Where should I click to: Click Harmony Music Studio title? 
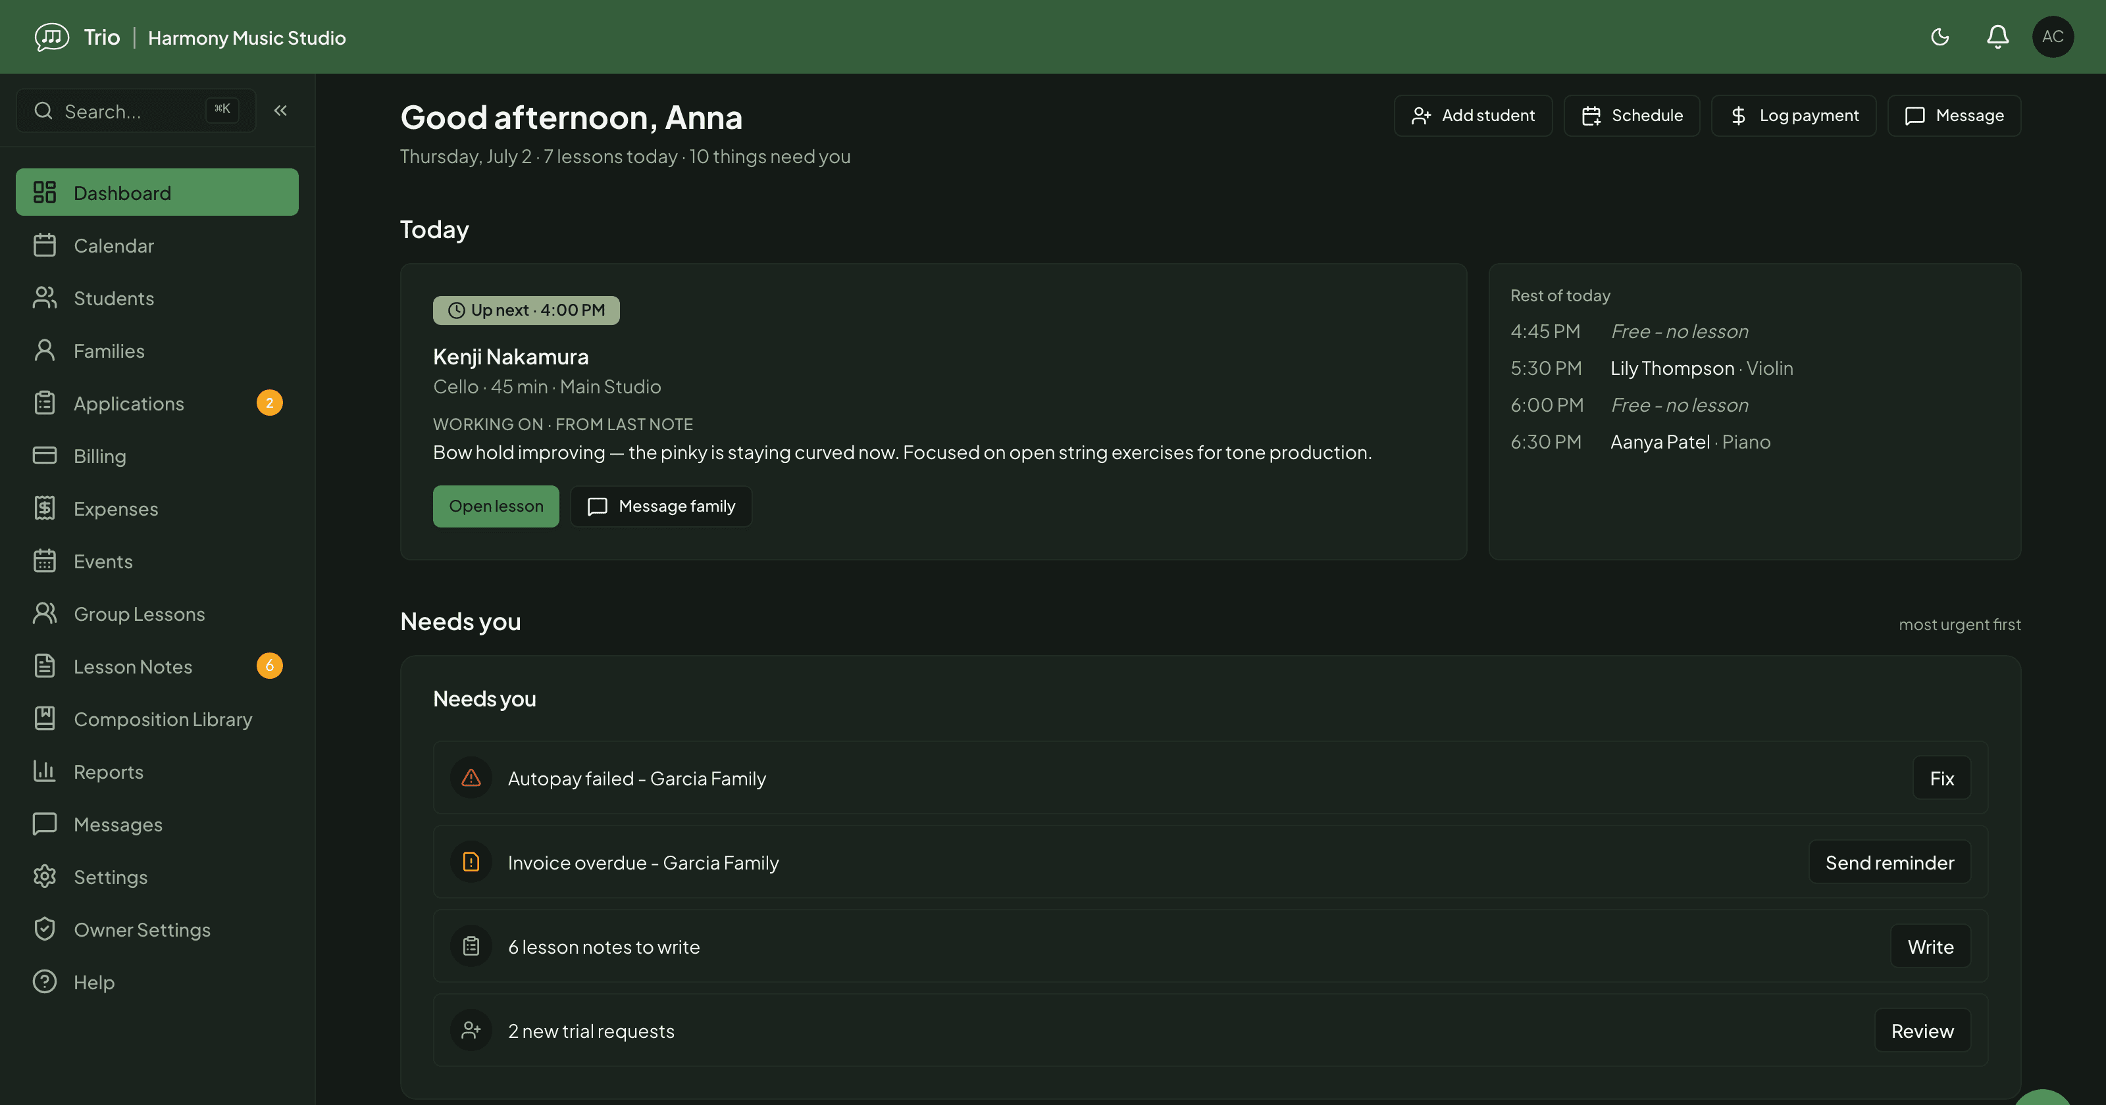(247, 37)
